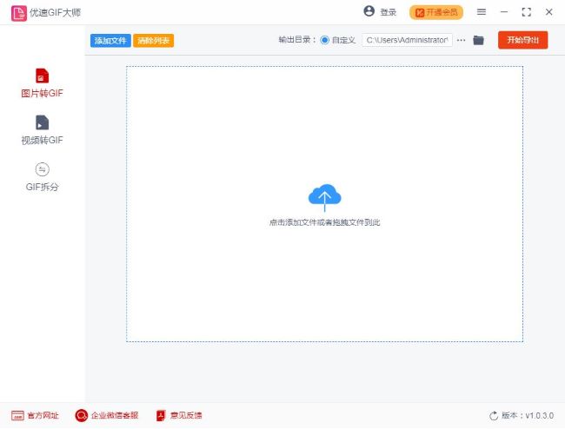
Task: Click the 添加文件 button
Action: [x=110, y=41]
